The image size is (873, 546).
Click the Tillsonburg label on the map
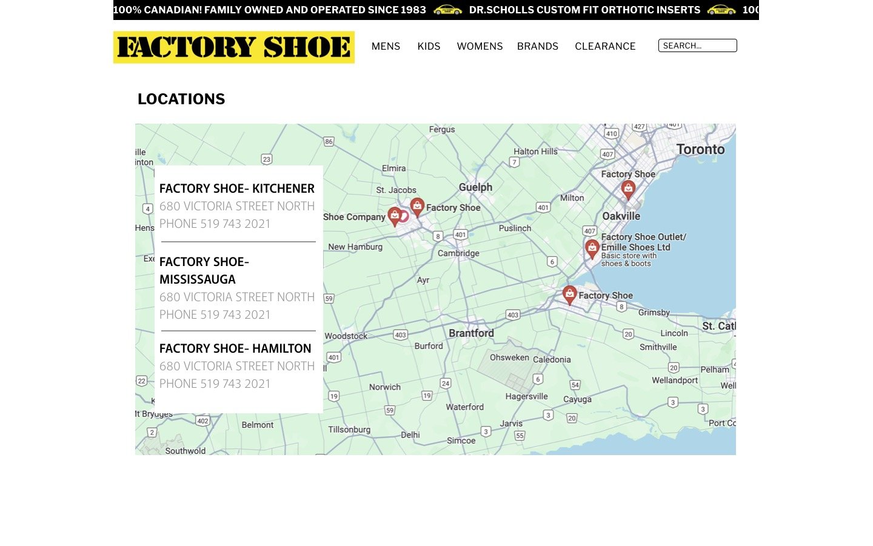pos(349,430)
